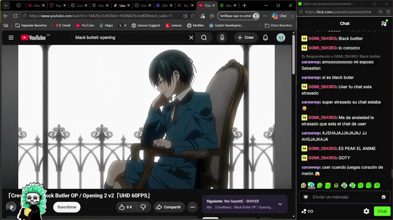Viewport: 393px width, 220px height.
Task: Go back in the browser
Action: tap(6, 16)
